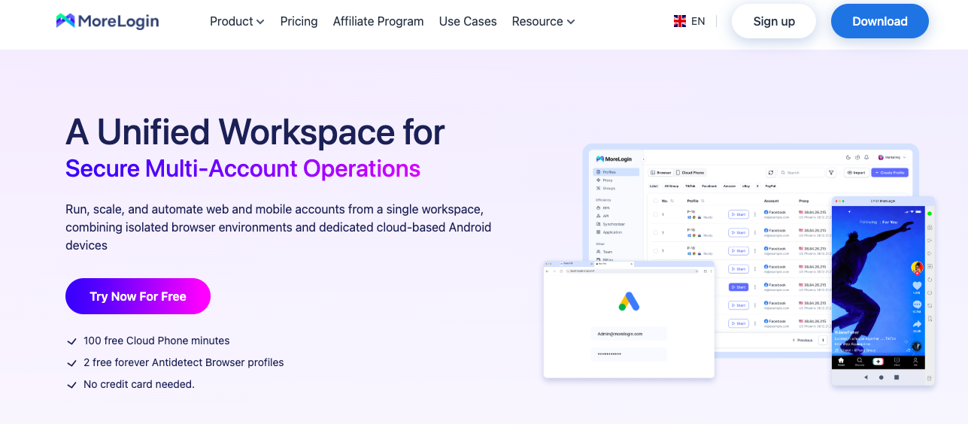Click the refresh icon in dashboard preview
The height and width of the screenshot is (424, 968).
click(771, 173)
